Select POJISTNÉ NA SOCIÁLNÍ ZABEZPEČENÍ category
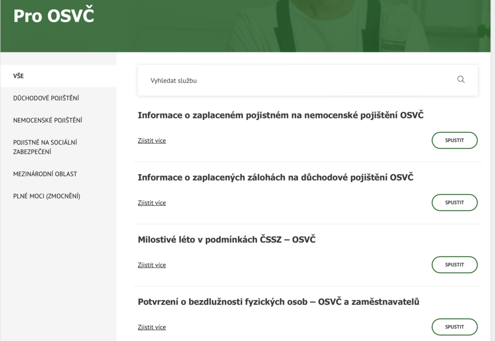This screenshot has width=495, height=341. [x=45, y=147]
